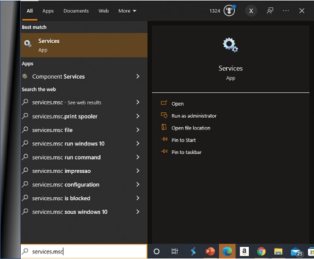Expand the More filter dropdown
Image resolution: width=314 pixels, height=259 pixels.
127,11
